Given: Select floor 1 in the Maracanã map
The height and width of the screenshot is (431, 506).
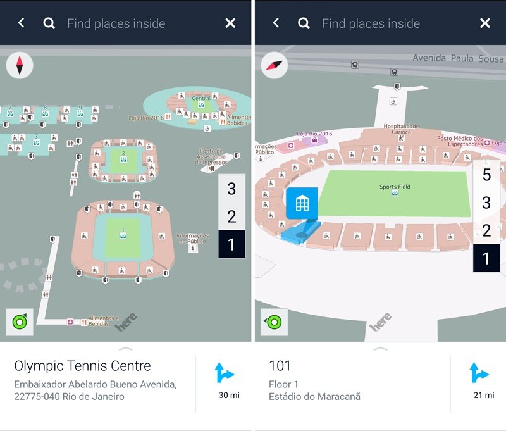Looking at the screenshot, I should (x=486, y=258).
